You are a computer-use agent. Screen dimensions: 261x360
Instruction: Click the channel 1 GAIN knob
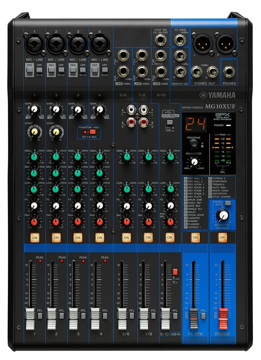click(x=34, y=110)
